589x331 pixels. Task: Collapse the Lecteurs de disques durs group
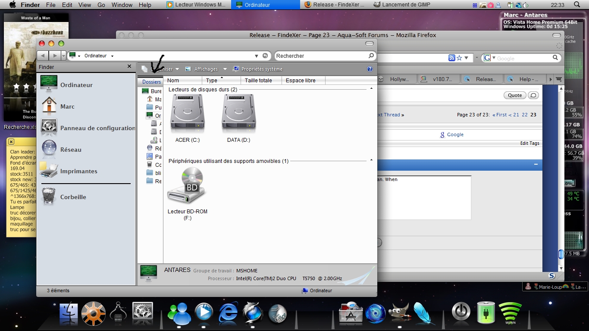(371, 89)
